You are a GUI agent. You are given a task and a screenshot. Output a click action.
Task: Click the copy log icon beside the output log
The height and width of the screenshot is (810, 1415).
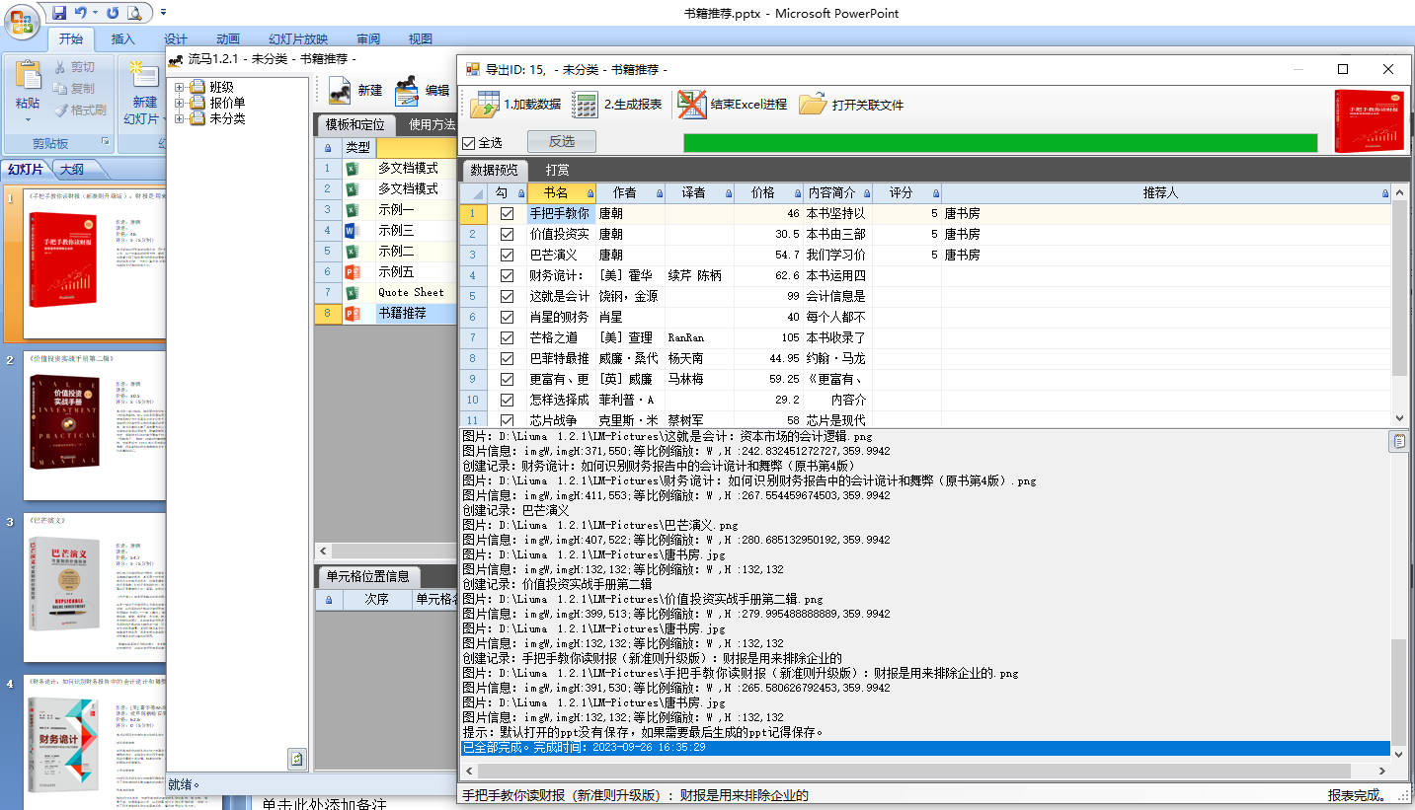pyautogui.click(x=1398, y=441)
